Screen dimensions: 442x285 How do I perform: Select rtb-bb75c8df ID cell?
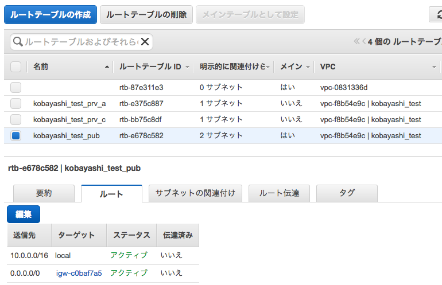(x=141, y=119)
